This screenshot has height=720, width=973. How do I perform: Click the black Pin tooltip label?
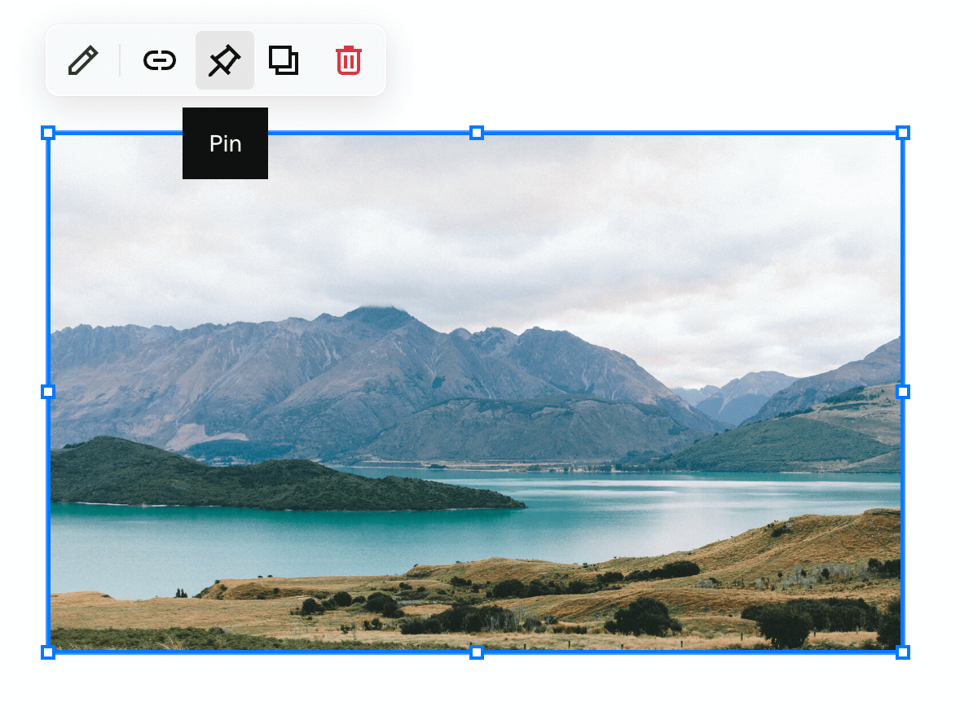pyautogui.click(x=225, y=143)
